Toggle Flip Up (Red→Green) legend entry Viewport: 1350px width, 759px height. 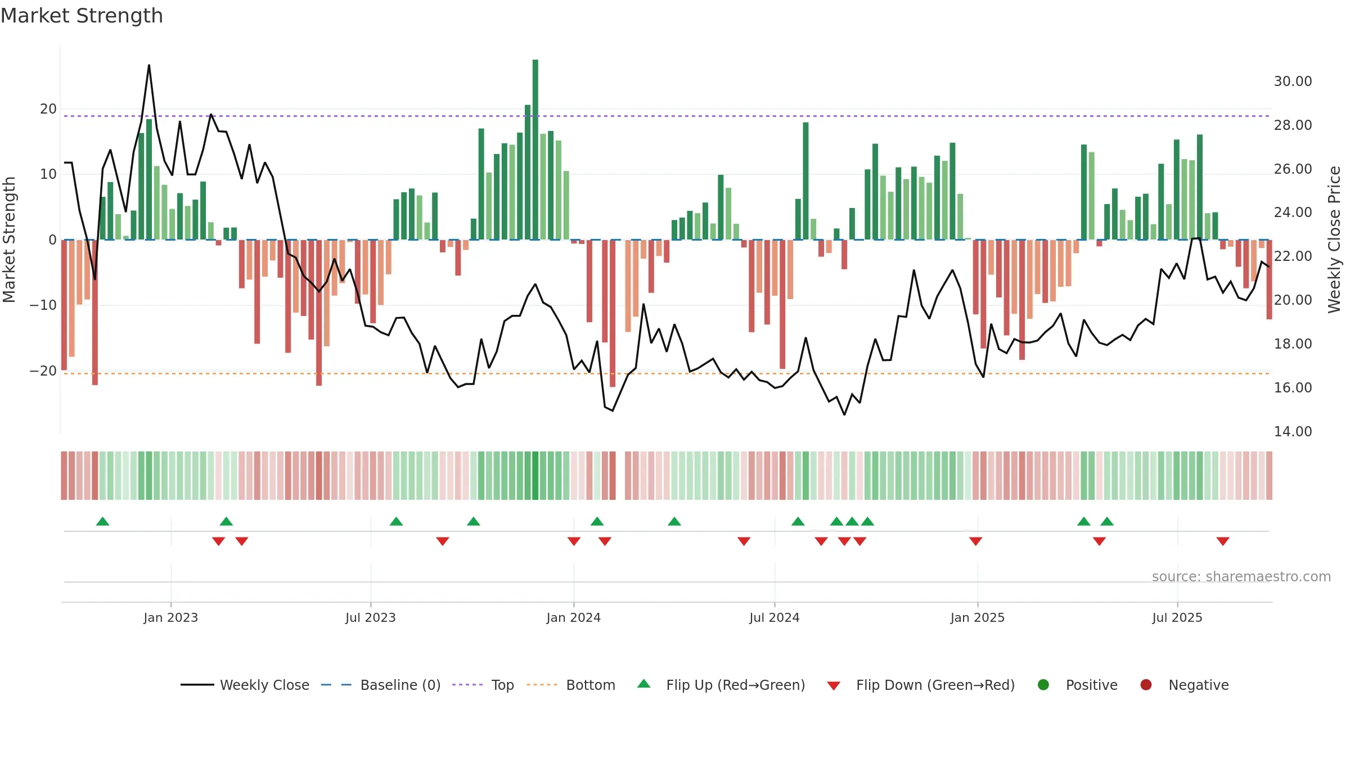(721, 685)
